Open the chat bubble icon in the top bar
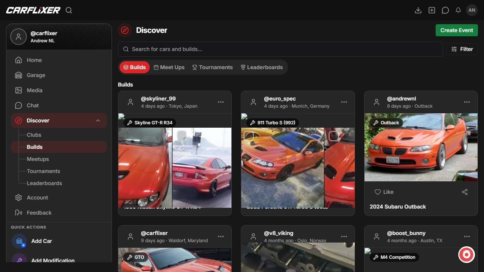 pyautogui.click(x=445, y=10)
